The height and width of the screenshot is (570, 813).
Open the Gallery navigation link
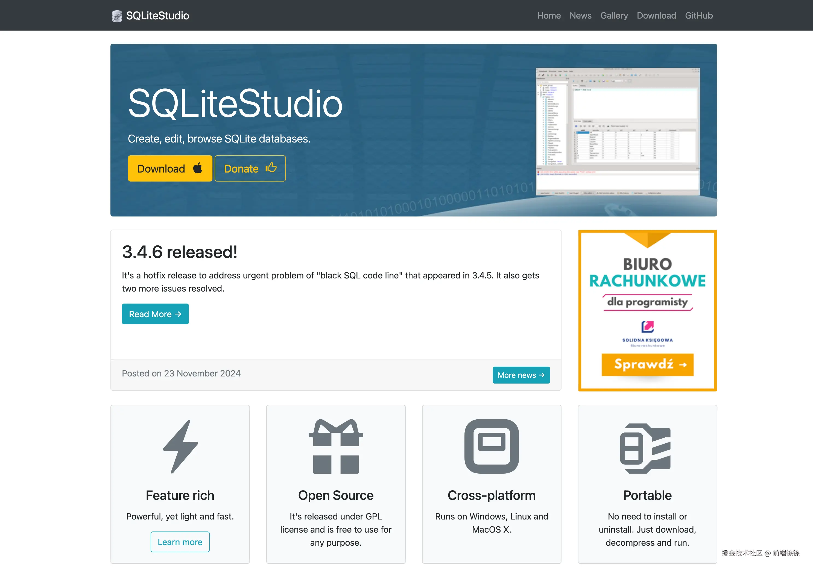(614, 16)
